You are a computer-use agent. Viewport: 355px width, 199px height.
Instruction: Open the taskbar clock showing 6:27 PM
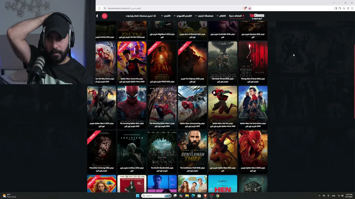coord(349,196)
